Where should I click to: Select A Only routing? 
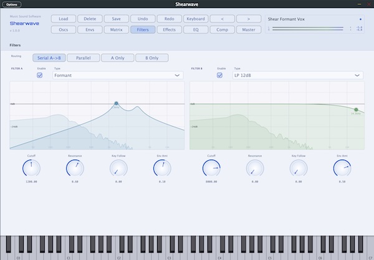pyautogui.click(x=118, y=58)
